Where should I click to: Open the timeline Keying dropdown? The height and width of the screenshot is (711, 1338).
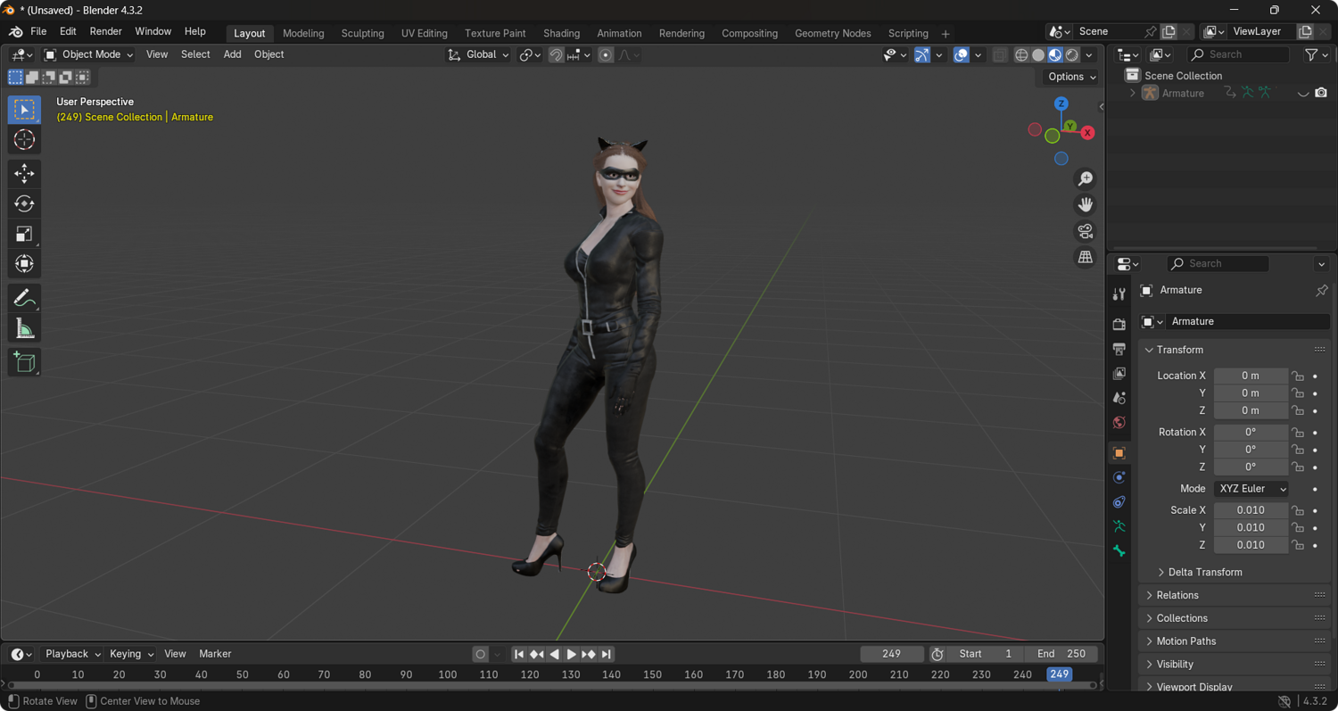coord(130,654)
